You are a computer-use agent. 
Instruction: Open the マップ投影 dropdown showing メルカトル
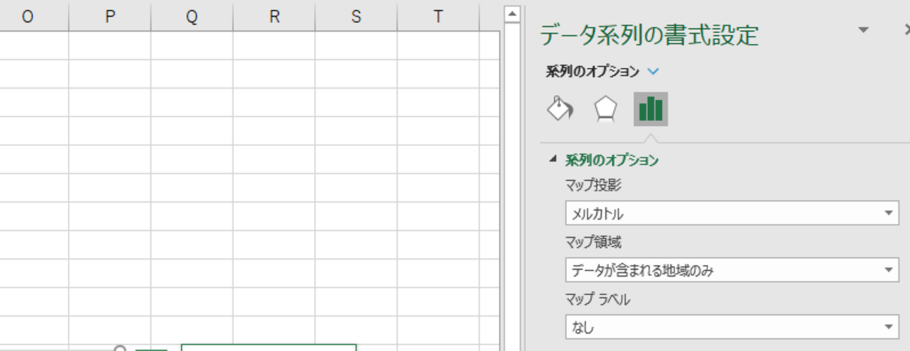pos(732,213)
